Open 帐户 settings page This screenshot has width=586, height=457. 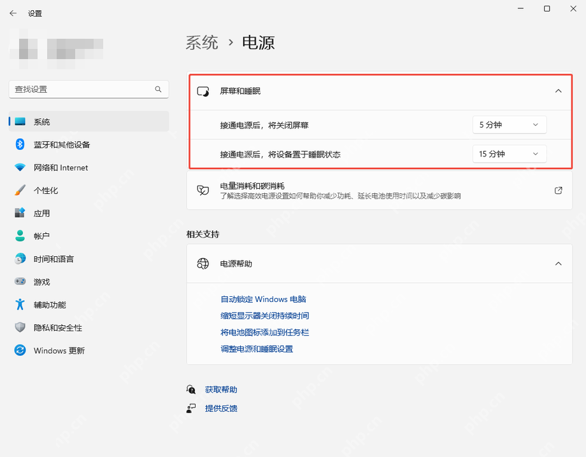pyautogui.click(x=89, y=236)
